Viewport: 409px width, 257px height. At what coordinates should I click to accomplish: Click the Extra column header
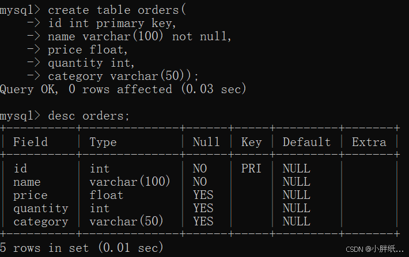tap(369, 142)
